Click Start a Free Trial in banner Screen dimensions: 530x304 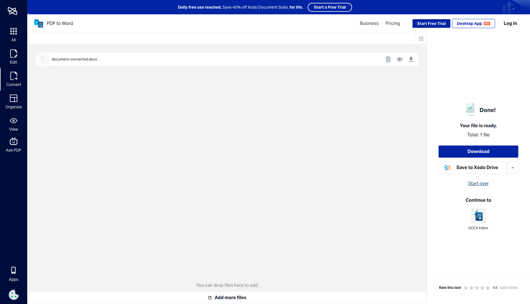pos(330,7)
